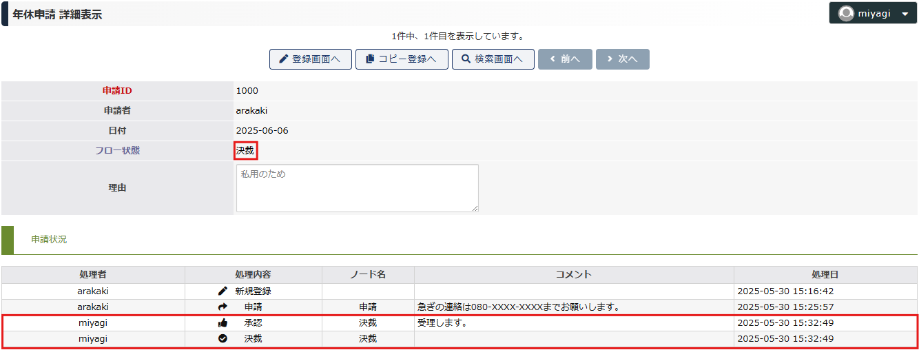This screenshot has width=919, height=350.
Task: Click the 申請ID label
Action: 117,91
